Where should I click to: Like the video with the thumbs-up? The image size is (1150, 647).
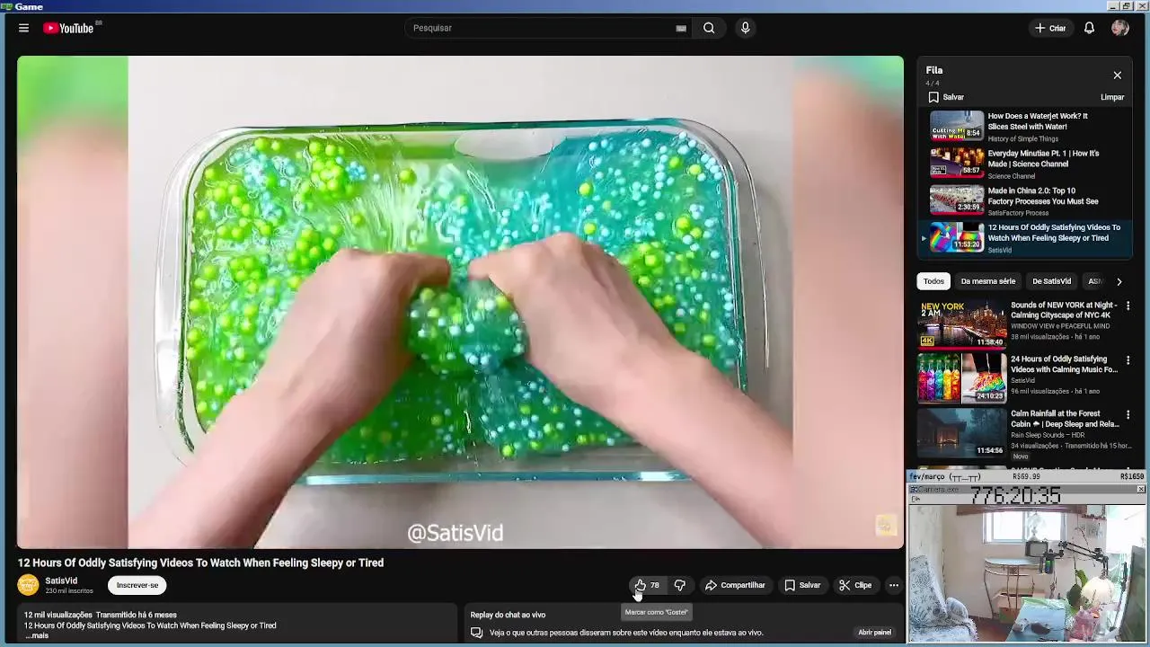pos(646,585)
